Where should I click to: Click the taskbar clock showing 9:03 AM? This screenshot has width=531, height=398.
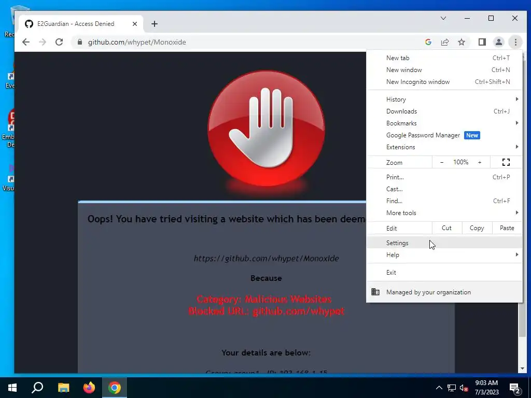coord(486,388)
